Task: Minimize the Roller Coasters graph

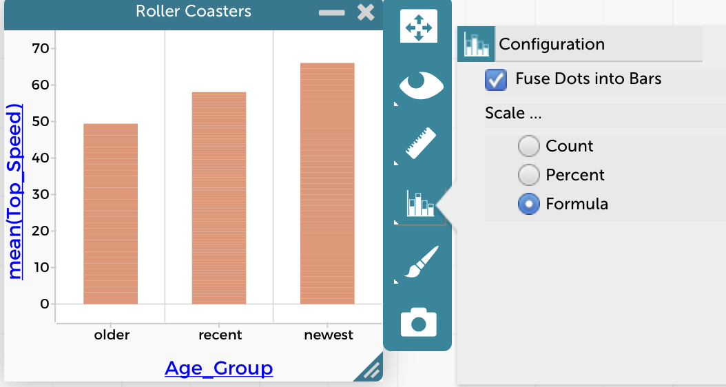Action: click(331, 12)
